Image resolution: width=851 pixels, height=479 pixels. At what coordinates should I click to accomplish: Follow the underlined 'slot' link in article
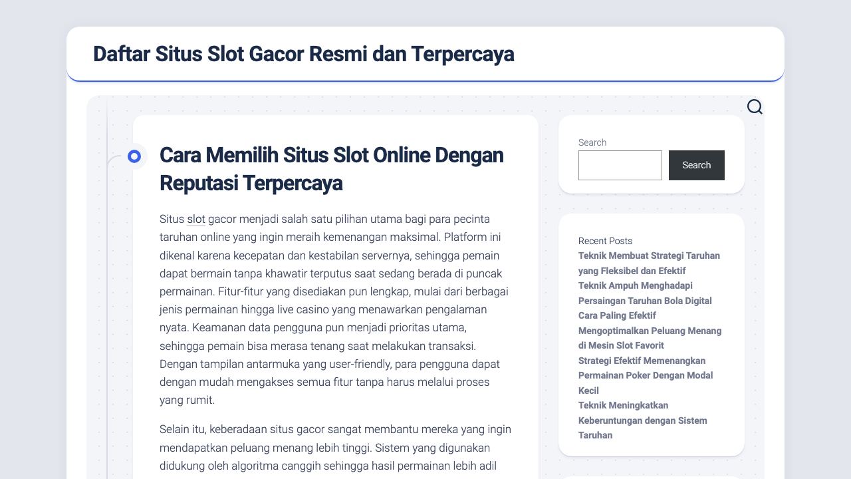pyautogui.click(x=196, y=219)
